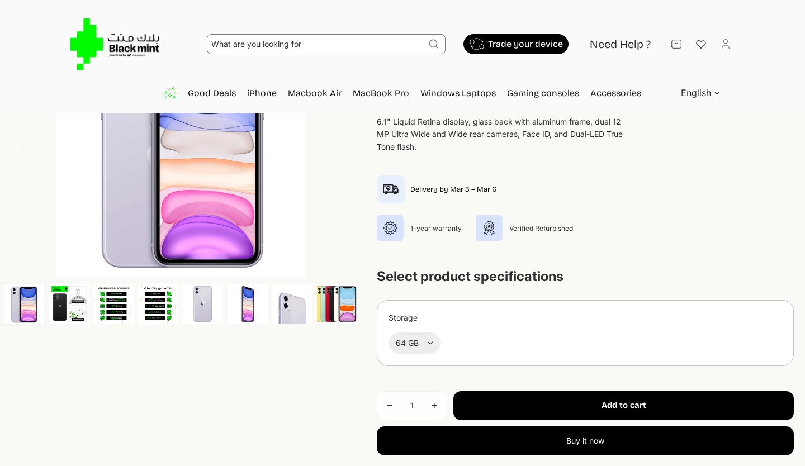Decrease quantity with the minus icon
This screenshot has width=805, height=466.
(390, 406)
